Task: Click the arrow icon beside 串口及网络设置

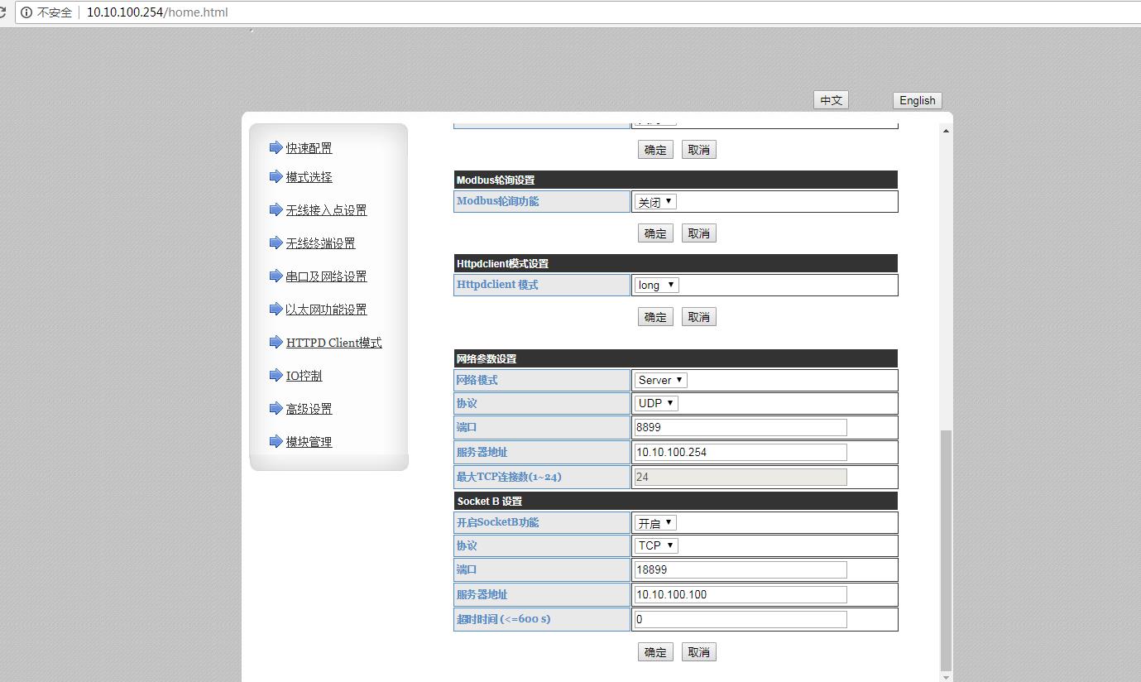Action: [276, 276]
